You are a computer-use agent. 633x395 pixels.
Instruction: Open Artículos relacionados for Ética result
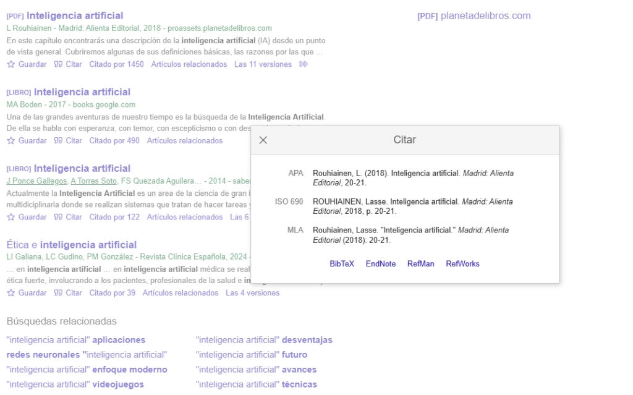(x=180, y=293)
